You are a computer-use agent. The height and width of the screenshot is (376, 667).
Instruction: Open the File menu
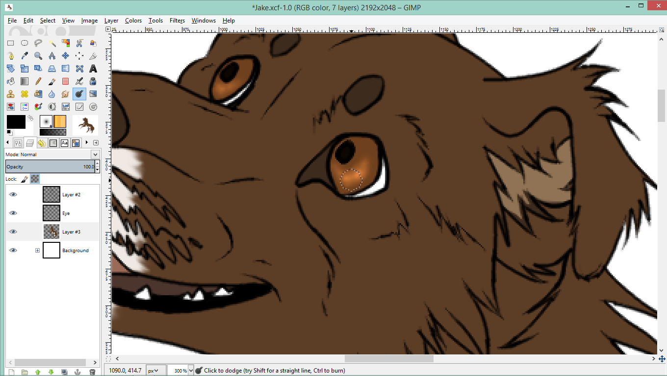pyautogui.click(x=12, y=21)
